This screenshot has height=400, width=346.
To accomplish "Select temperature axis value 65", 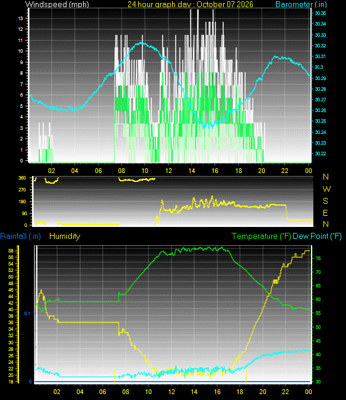I will [x=318, y=286].
